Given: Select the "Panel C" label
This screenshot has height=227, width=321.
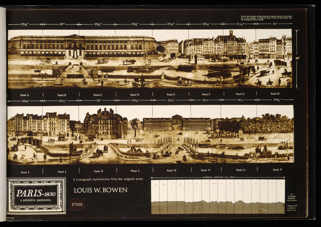Looking at the screenshot, I should 98,95.
